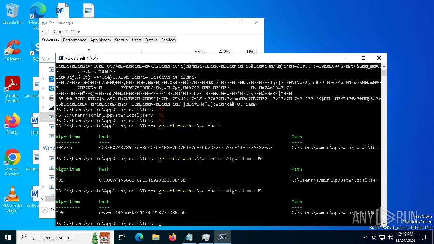Open File Explorer from the taskbar
Image resolution: width=434 pixels, height=244 pixels.
156,237
